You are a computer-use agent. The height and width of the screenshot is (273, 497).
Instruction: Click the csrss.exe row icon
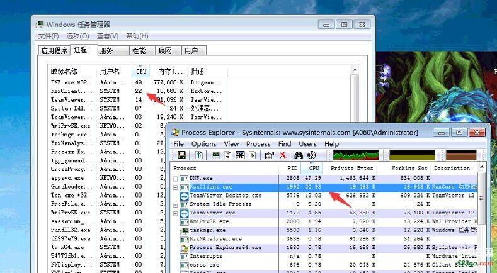[184, 265]
